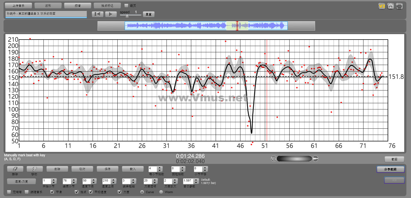
Task: Increase 每小节拍数 with up arrow
Action: pos(160,167)
